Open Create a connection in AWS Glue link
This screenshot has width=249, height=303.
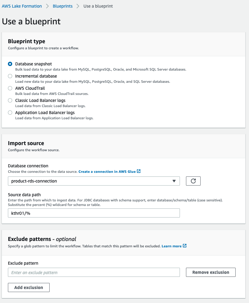point(107,172)
